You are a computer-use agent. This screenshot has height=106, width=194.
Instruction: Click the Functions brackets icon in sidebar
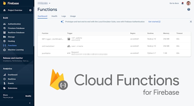[5, 45]
